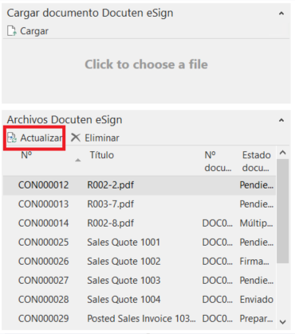Click the Pendie... status of CON000027
The height and width of the screenshot is (334, 295).
[x=257, y=281]
